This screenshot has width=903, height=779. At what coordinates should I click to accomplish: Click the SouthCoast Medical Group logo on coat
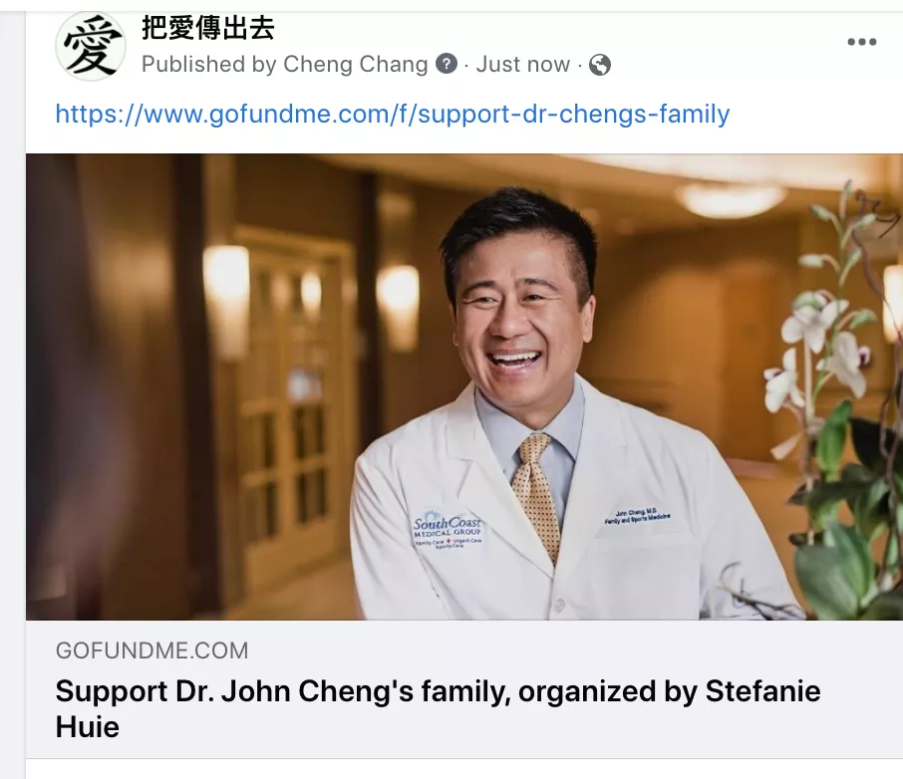pyautogui.click(x=448, y=529)
